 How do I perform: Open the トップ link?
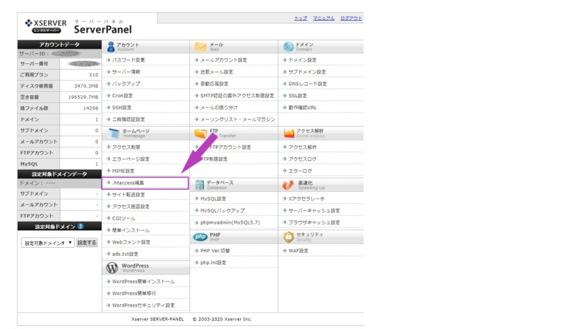tap(301, 18)
